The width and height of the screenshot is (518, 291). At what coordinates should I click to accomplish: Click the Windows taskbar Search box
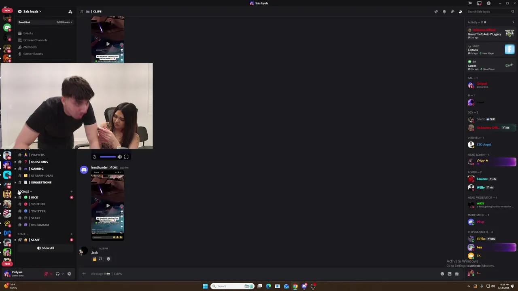tap(232, 286)
